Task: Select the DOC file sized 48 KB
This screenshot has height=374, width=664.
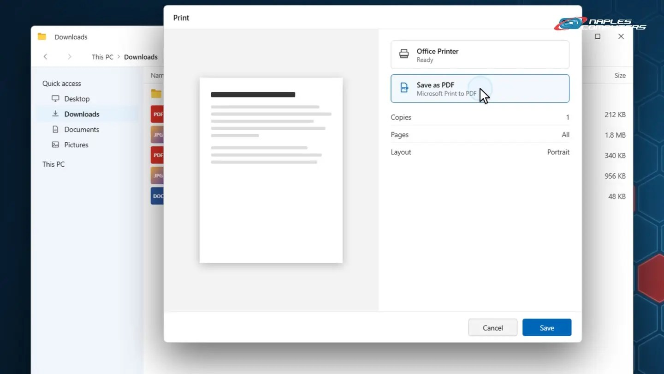Action: [x=157, y=196]
